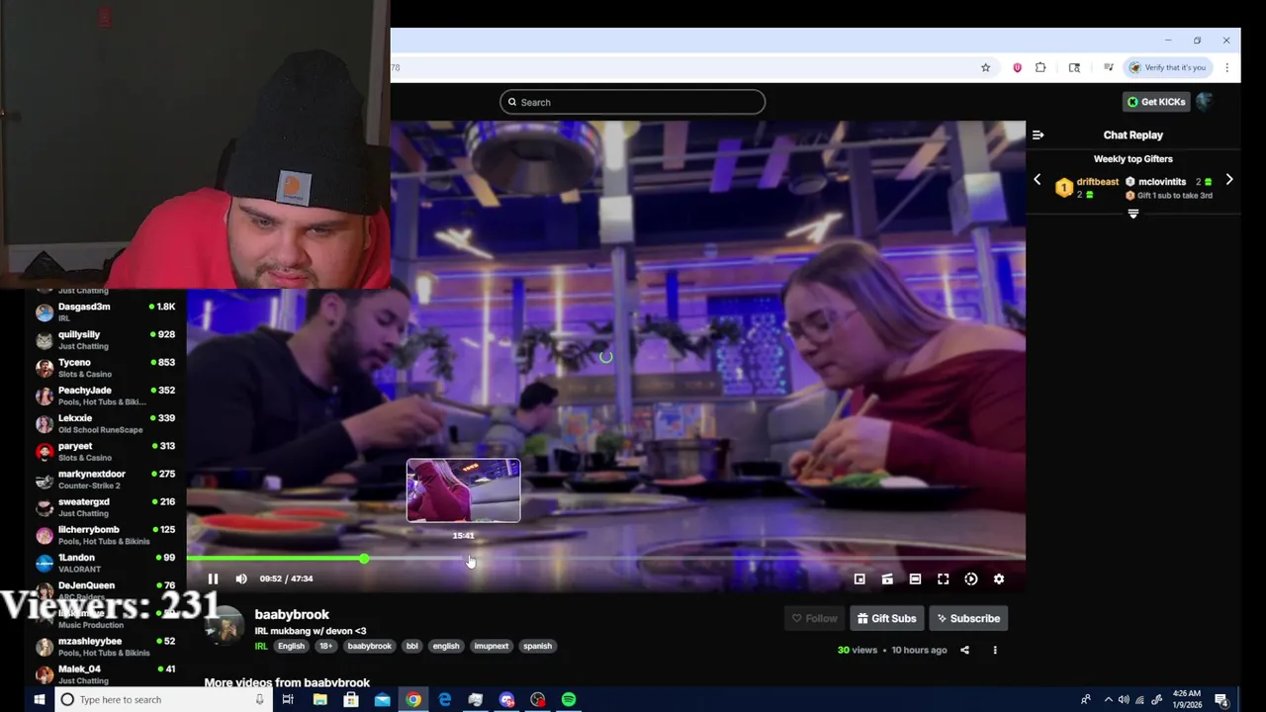The height and width of the screenshot is (712, 1266).
Task: Open markynextdoor channel in sidebar
Action: click(x=106, y=480)
